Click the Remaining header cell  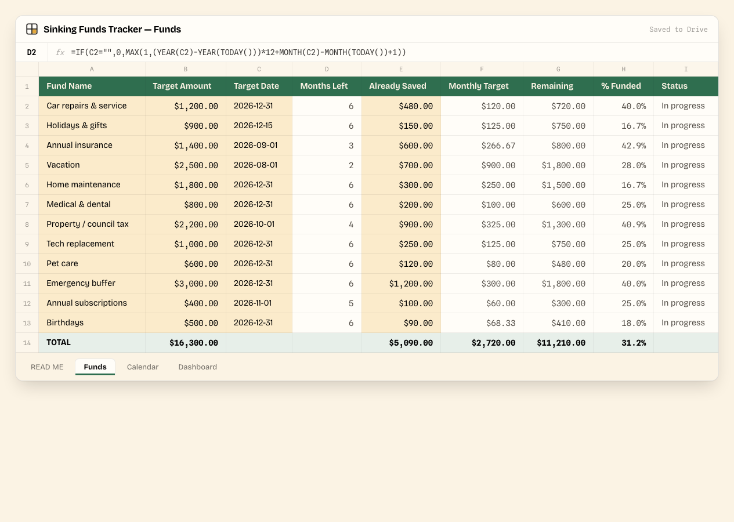(558, 86)
